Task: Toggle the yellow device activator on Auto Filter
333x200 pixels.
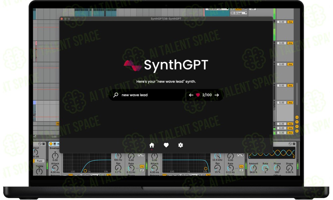Action: (x=51, y=144)
